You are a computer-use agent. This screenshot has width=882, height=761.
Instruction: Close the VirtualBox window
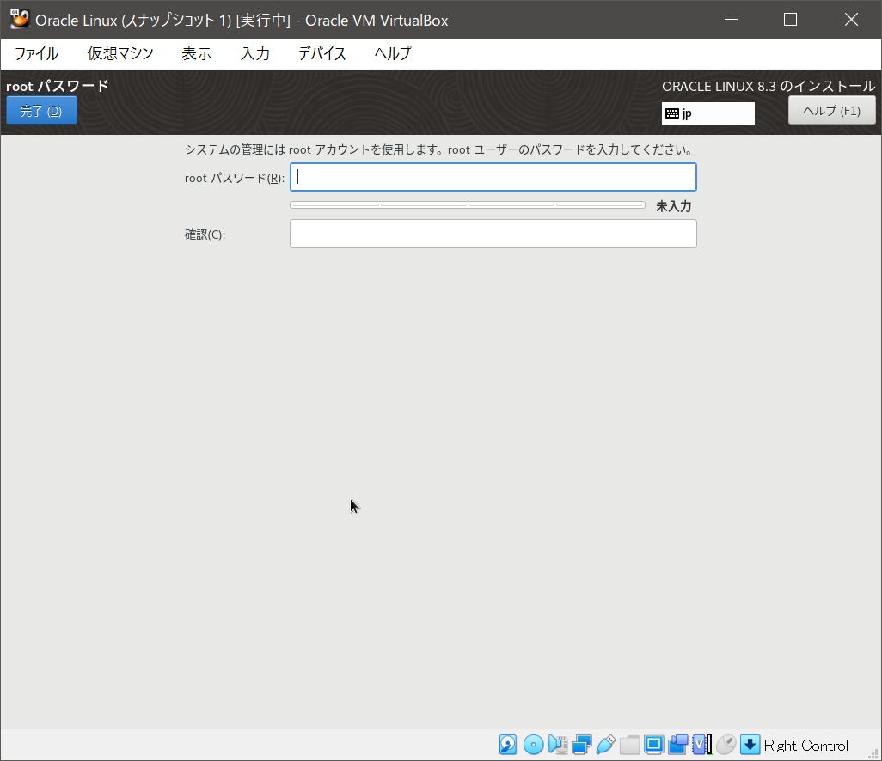(x=851, y=20)
